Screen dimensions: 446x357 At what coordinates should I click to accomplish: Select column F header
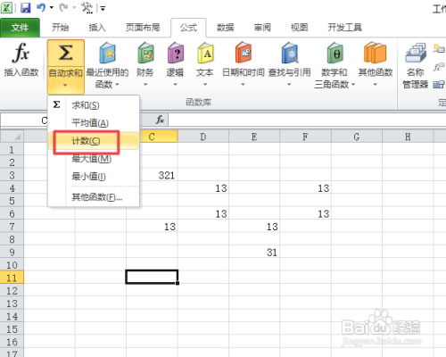[305, 137]
